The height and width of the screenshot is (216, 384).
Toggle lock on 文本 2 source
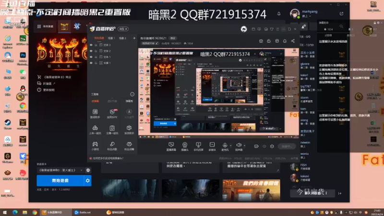pos(96,51)
